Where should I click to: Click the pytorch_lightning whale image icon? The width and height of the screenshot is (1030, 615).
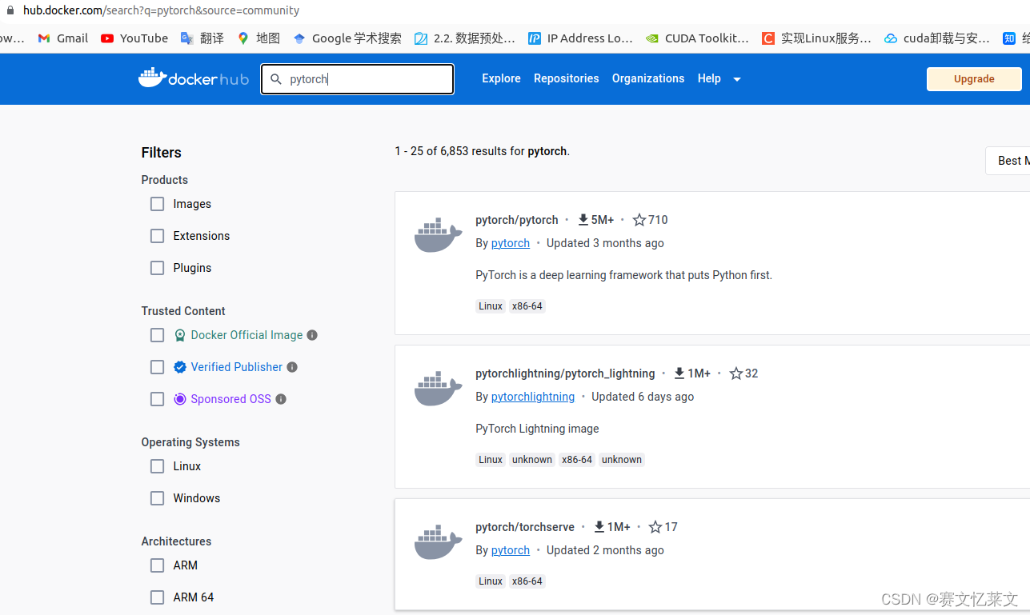tap(439, 388)
